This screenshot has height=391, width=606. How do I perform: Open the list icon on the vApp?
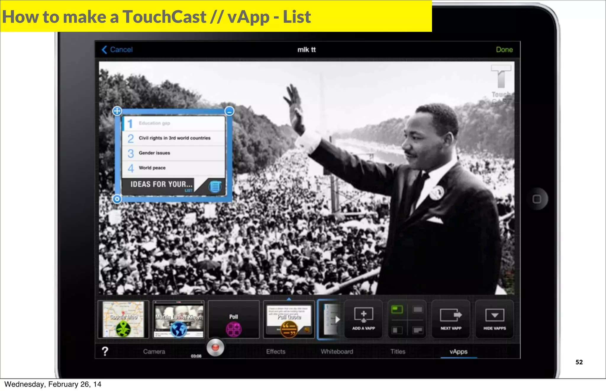tap(215, 186)
